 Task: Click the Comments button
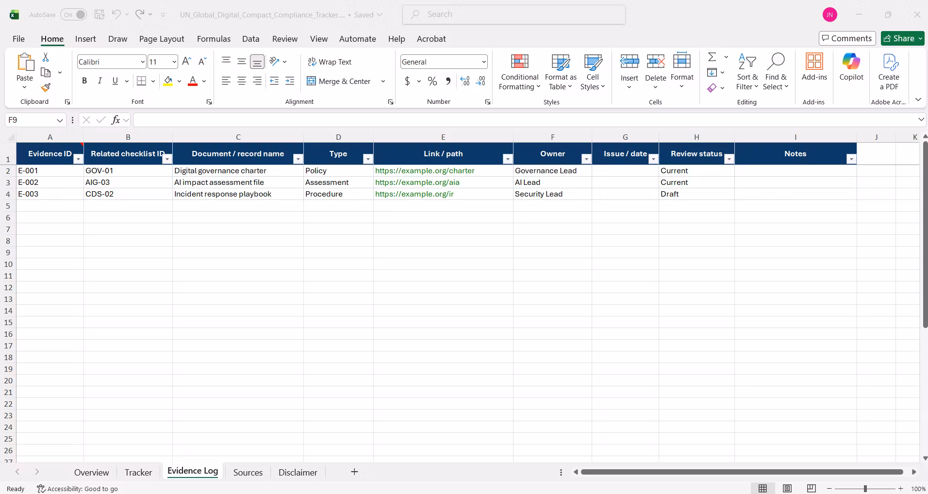pos(847,38)
